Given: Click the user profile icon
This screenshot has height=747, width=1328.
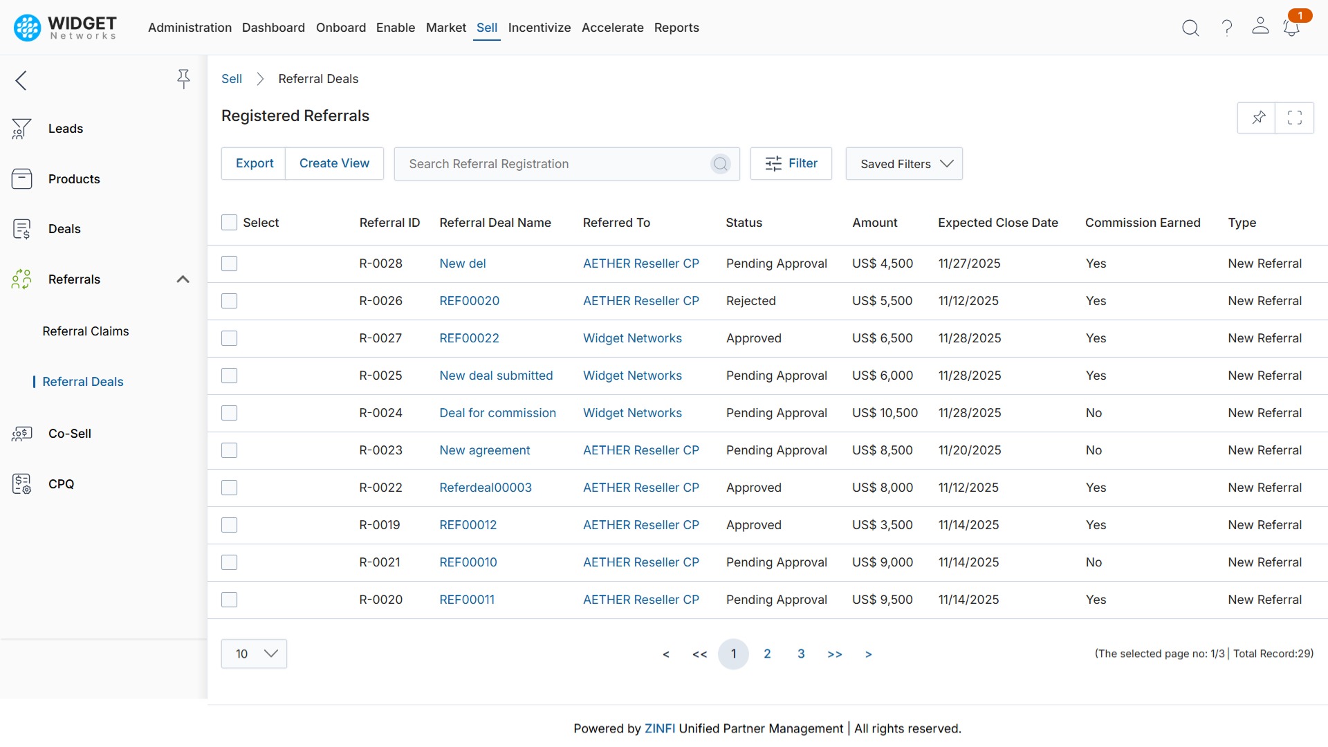Looking at the screenshot, I should pos(1260,28).
